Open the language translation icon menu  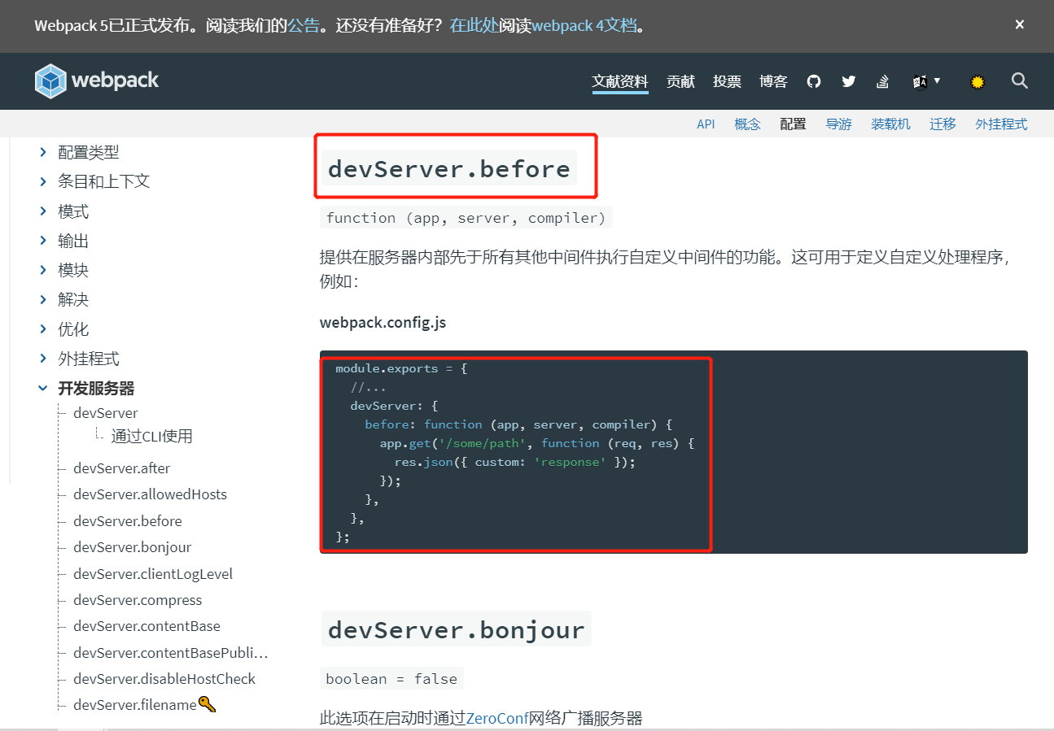(x=926, y=81)
